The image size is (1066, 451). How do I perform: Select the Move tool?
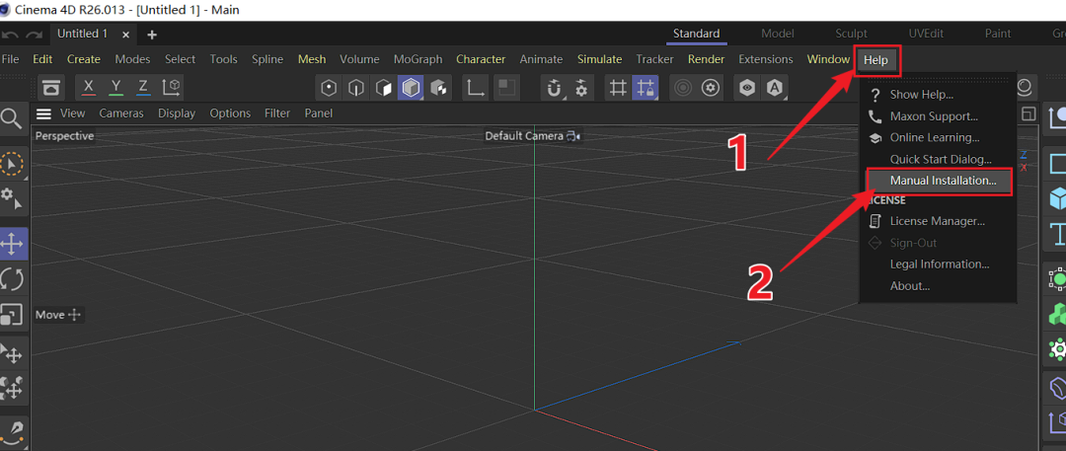click(x=12, y=244)
